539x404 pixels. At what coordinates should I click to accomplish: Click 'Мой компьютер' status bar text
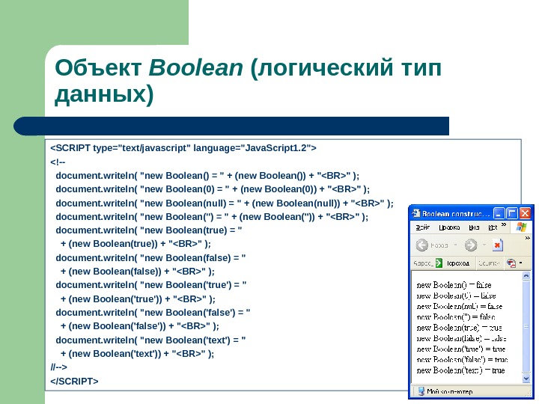(x=450, y=391)
